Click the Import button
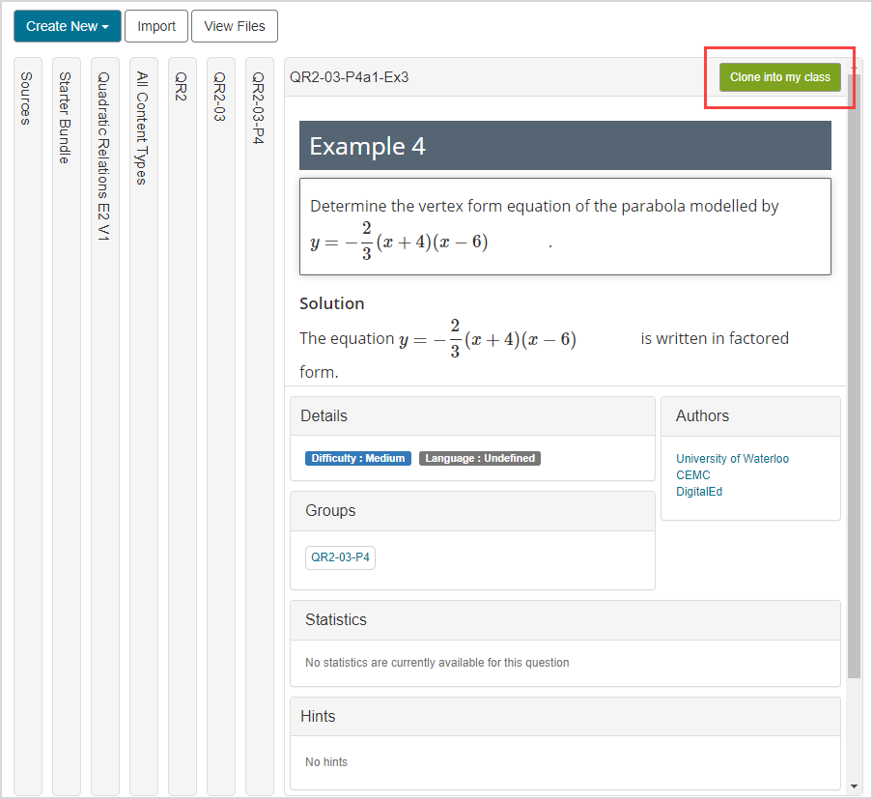 (x=156, y=26)
